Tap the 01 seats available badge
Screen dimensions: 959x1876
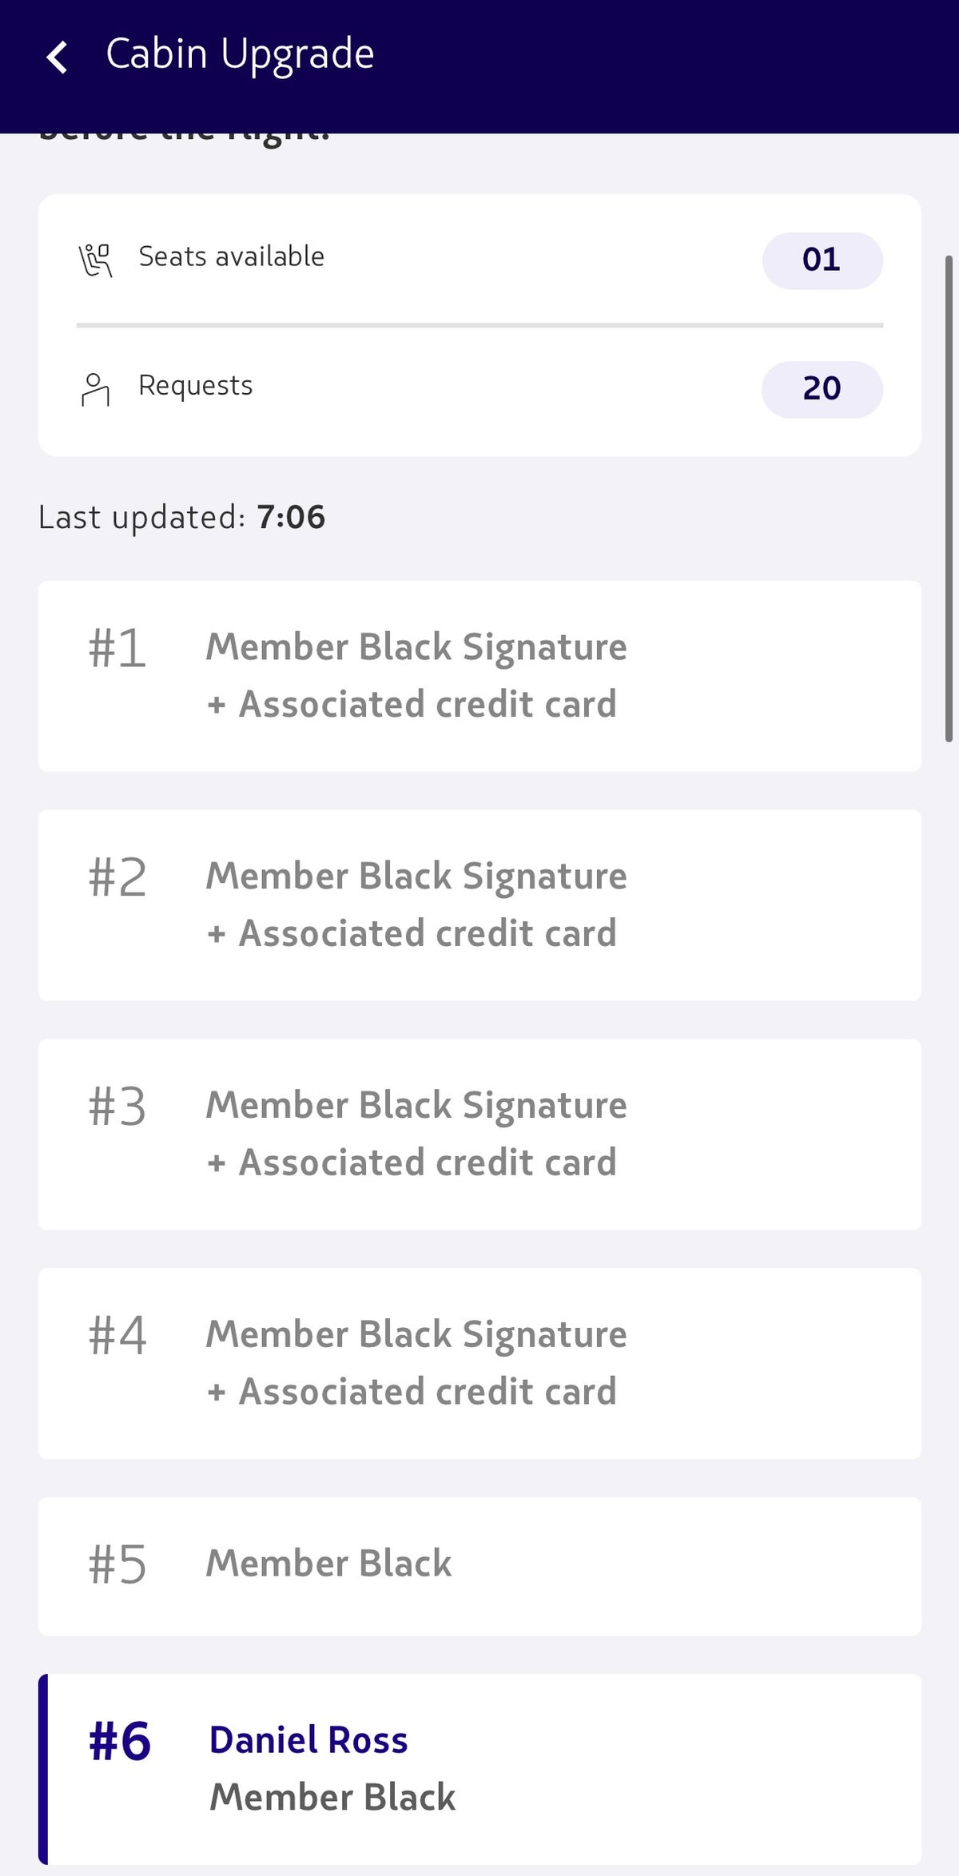click(x=822, y=260)
